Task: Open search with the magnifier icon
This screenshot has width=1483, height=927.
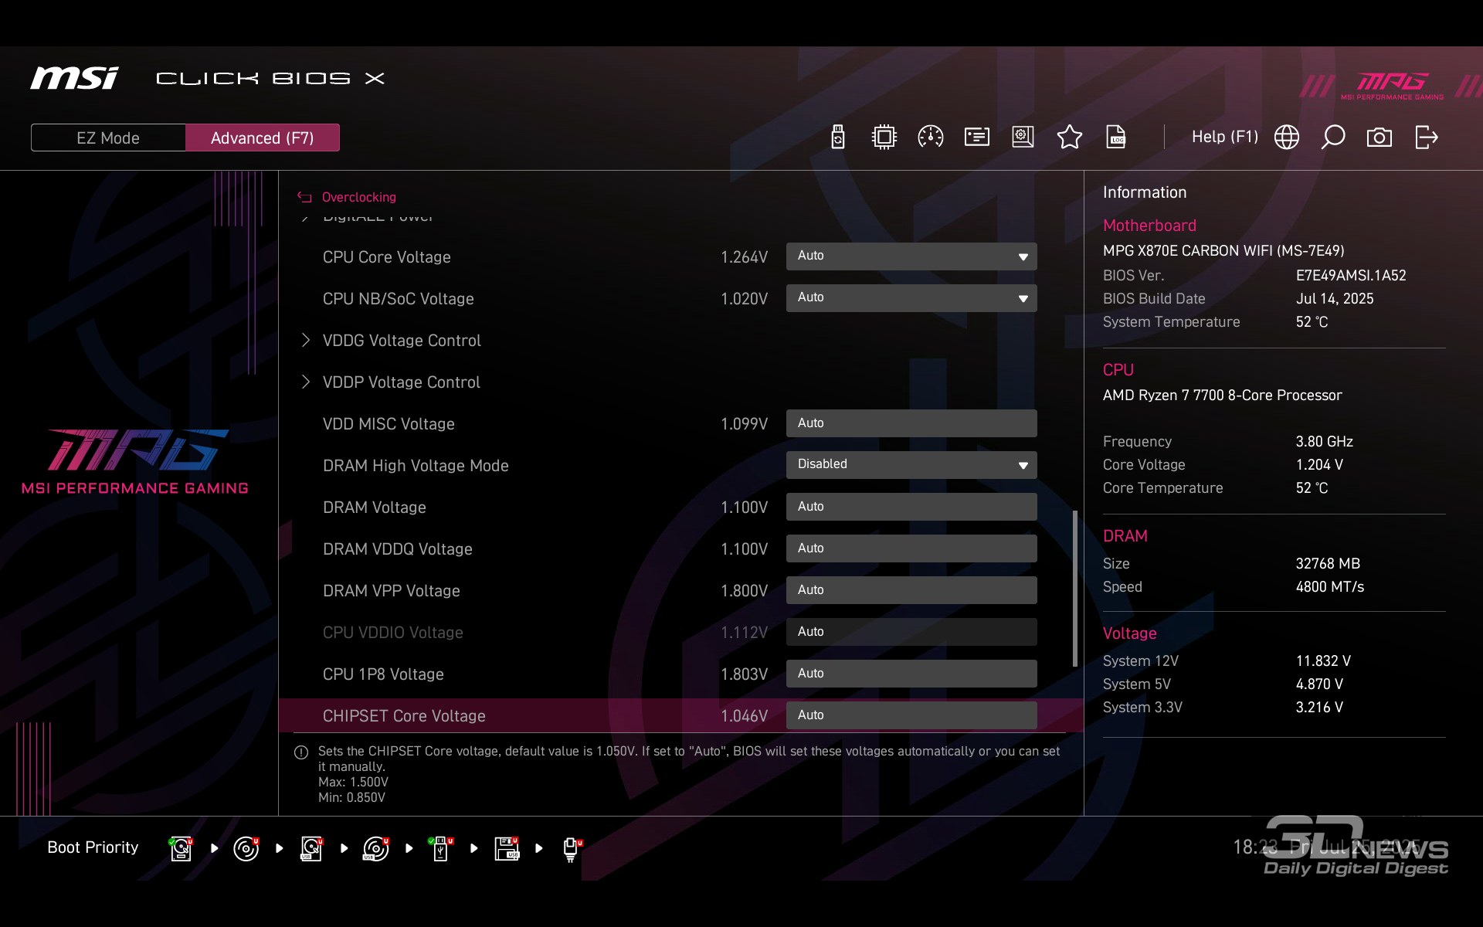Action: pyautogui.click(x=1333, y=138)
